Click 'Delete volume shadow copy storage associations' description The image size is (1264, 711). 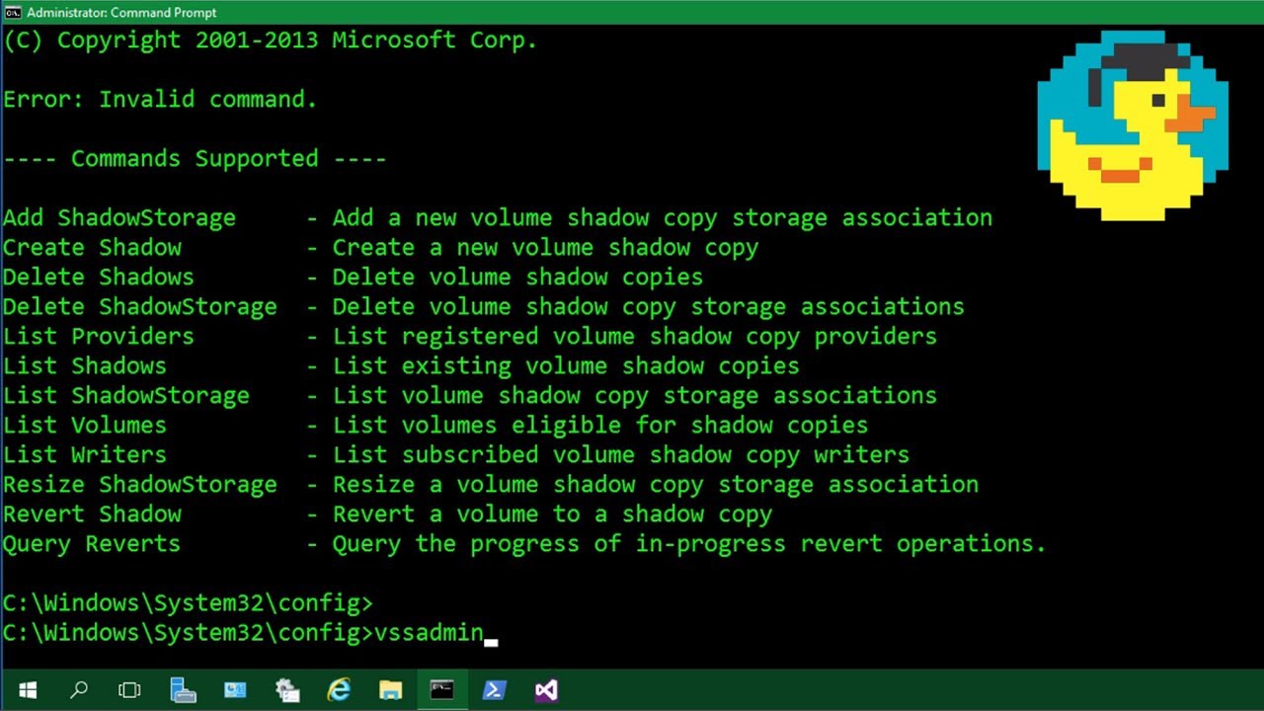649,306
